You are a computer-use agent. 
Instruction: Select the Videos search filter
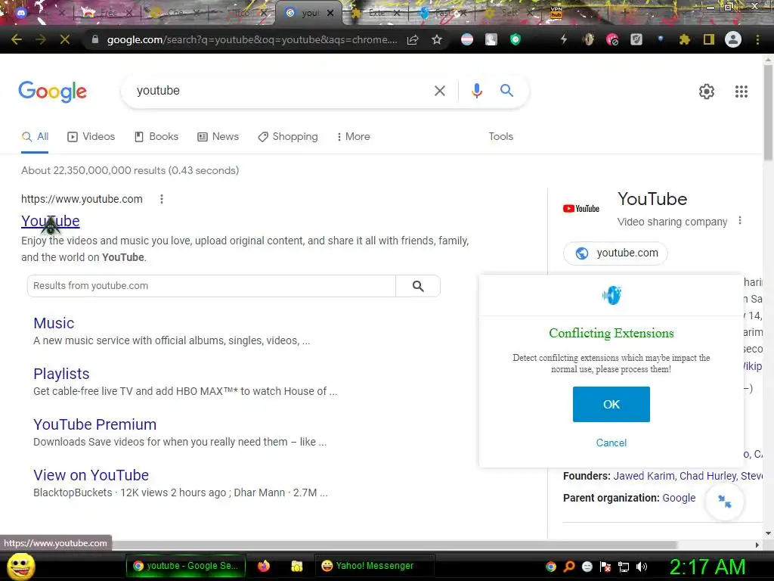[x=91, y=137]
